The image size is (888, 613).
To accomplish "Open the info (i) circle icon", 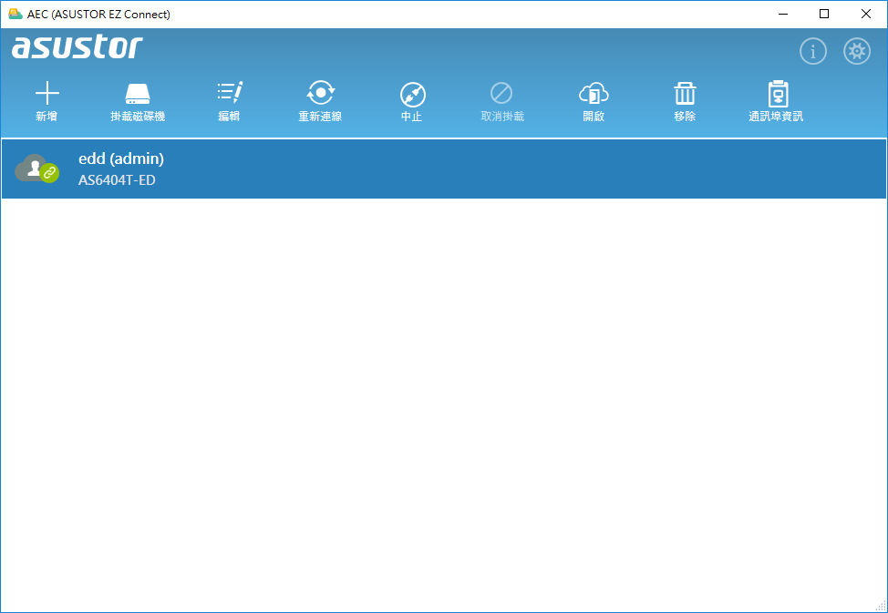I will coord(812,52).
